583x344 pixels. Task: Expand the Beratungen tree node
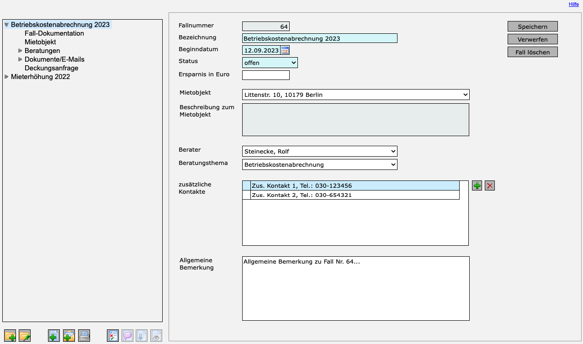pyautogui.click(x=20, y=51)
